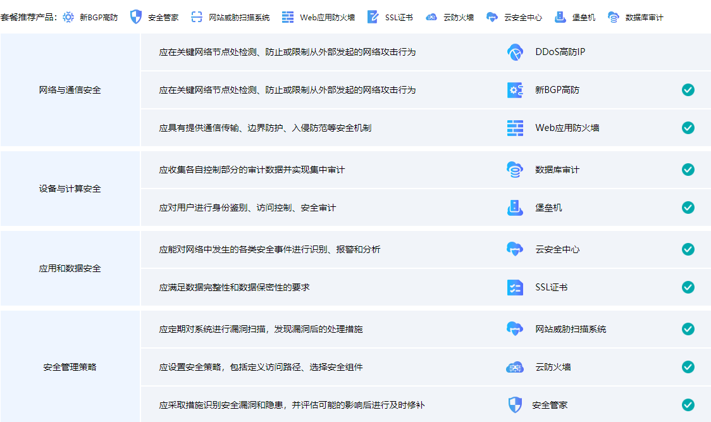
Task: Click the 安全管家 shield icon in top bar
Action: pos(135,17)
